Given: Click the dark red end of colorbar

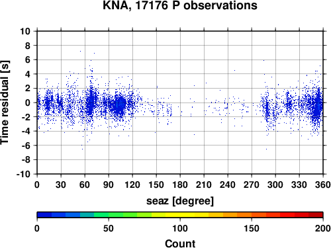Looking at the screenshot, I should tap(316, 215).
